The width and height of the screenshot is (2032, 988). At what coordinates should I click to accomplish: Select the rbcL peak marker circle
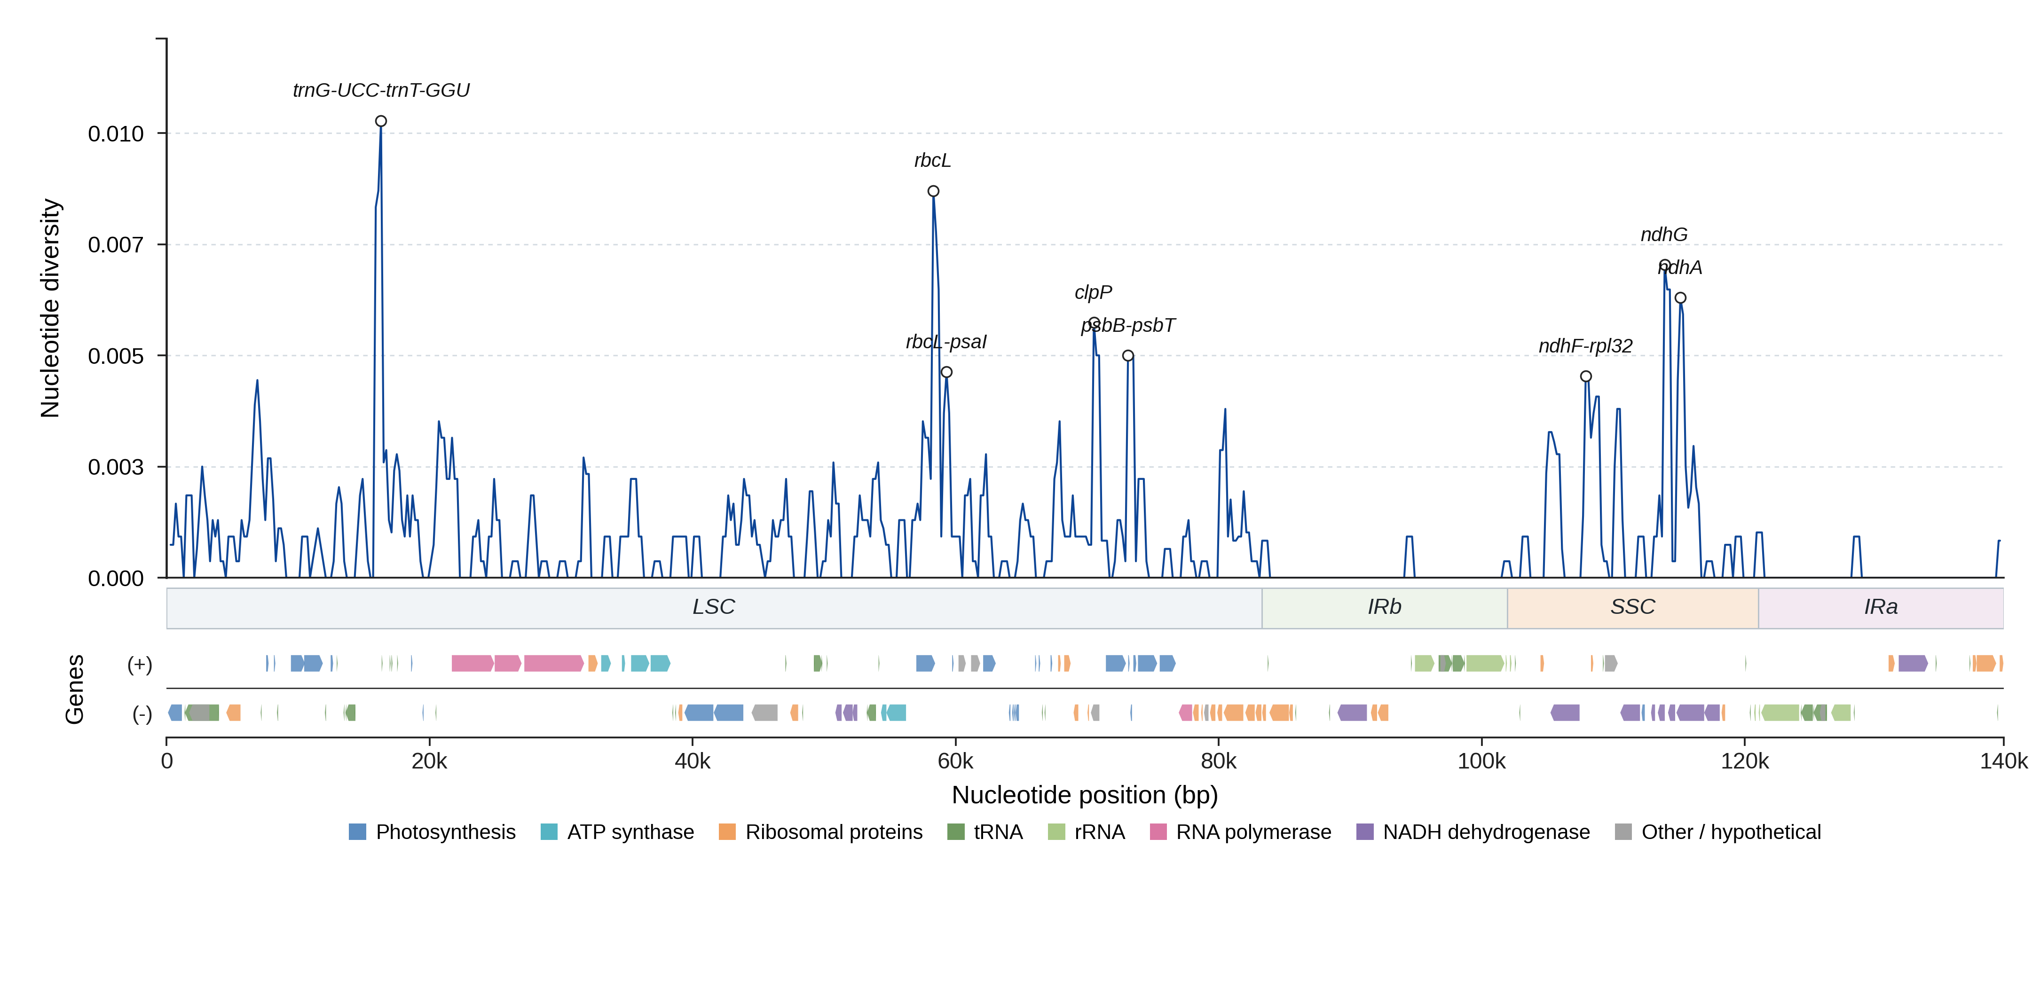(933, 192)
